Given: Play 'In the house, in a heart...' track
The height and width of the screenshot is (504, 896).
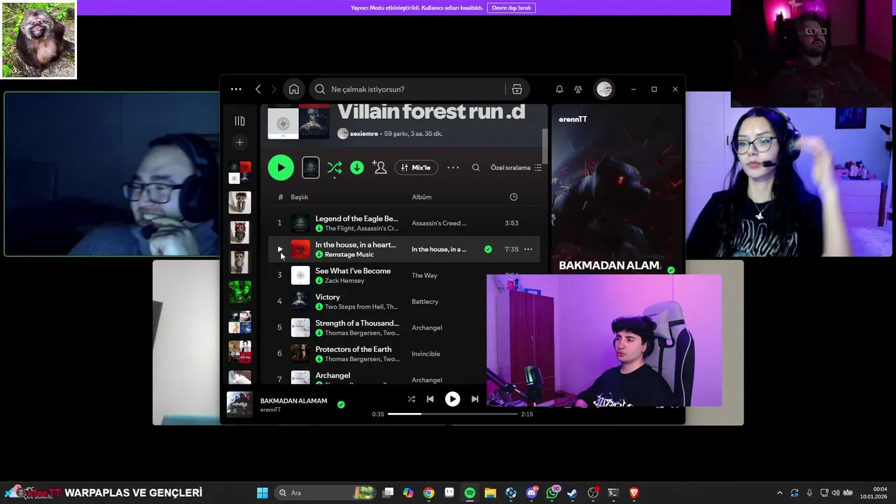Looking at the screenshot, I should 279,249.
